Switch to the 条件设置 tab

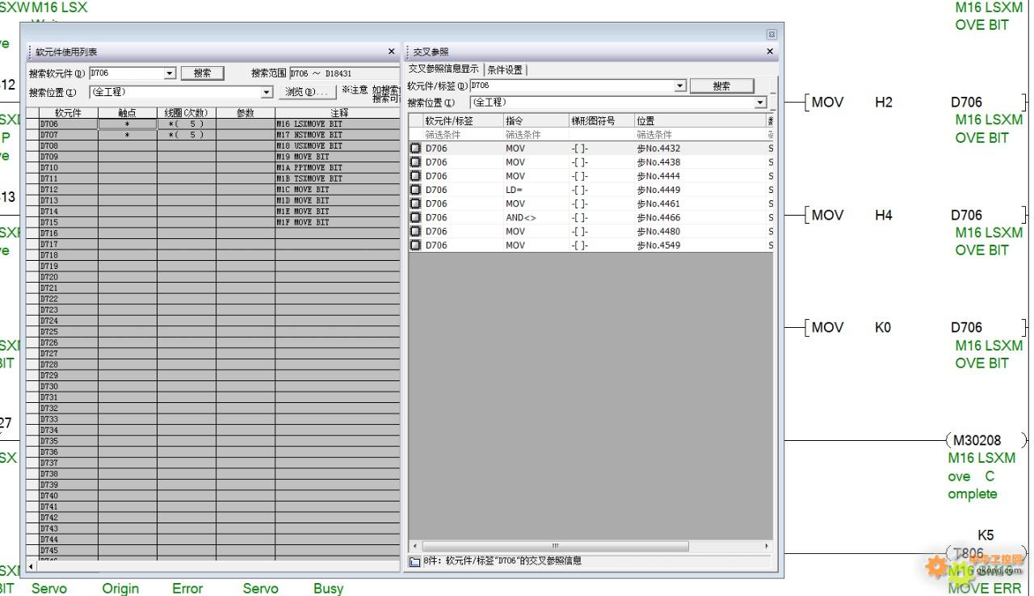[x=505, y=69]
